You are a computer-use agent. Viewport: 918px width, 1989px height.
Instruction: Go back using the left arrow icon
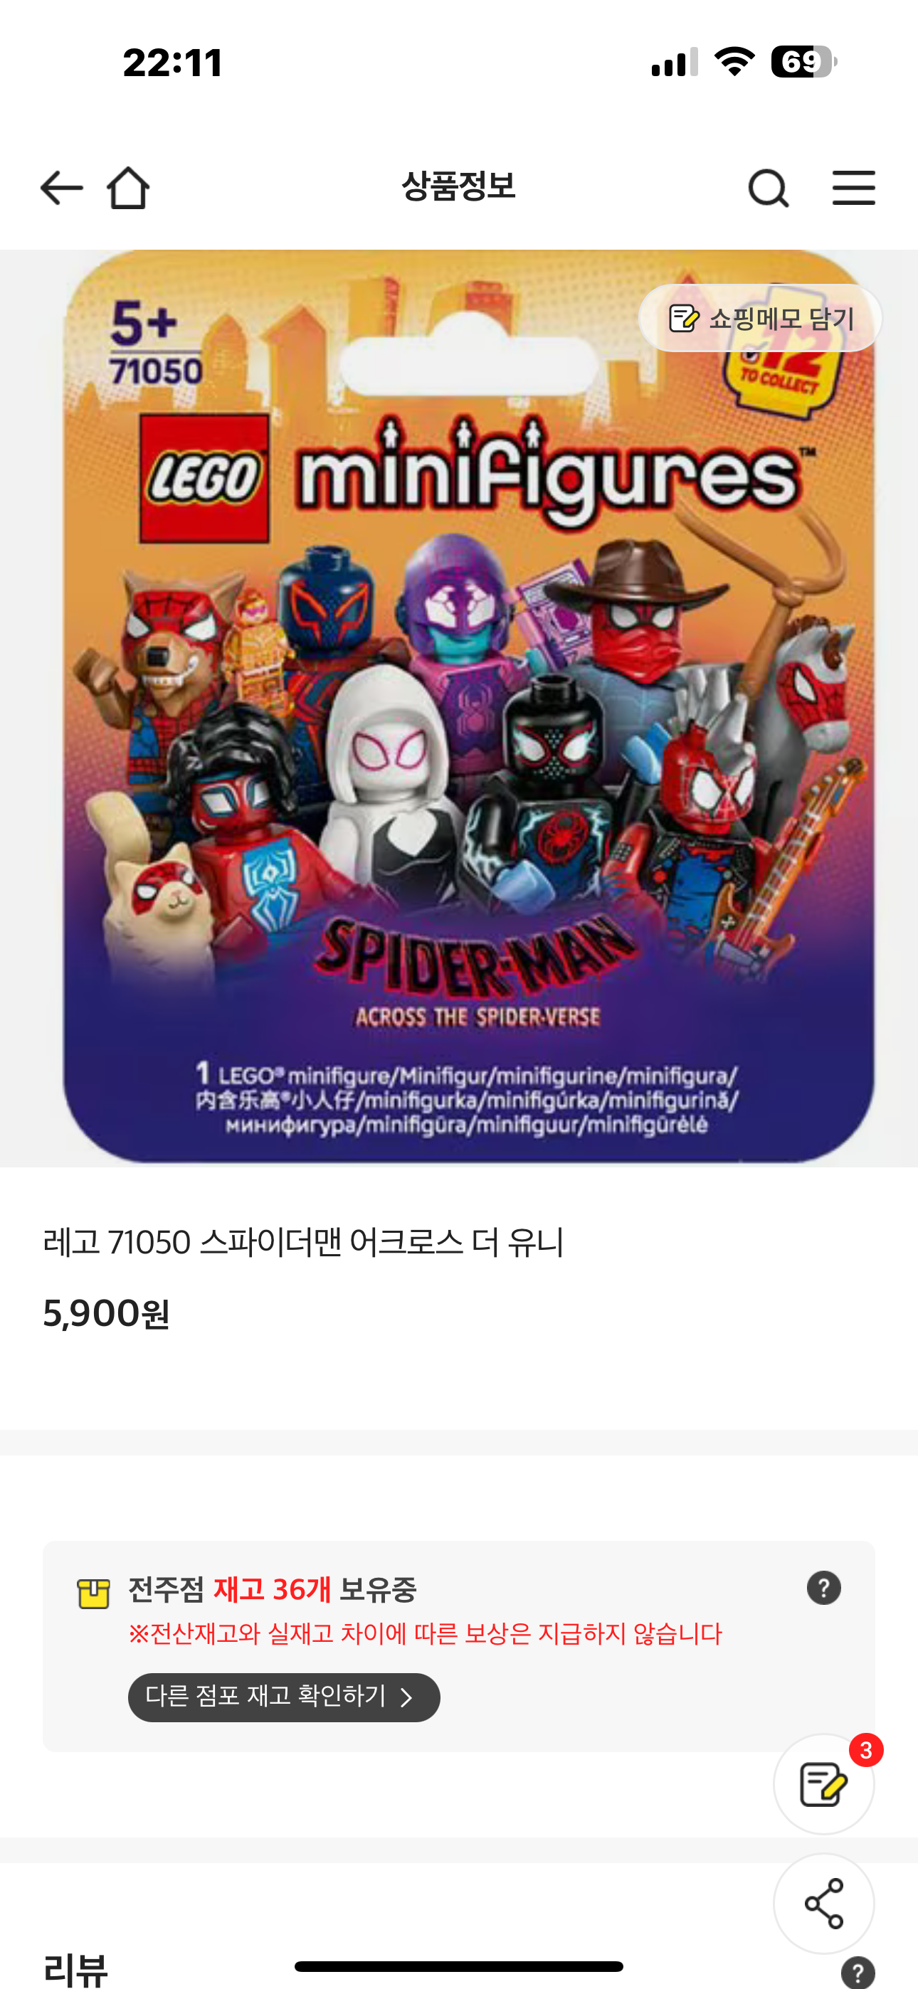[x=61, y=188]
